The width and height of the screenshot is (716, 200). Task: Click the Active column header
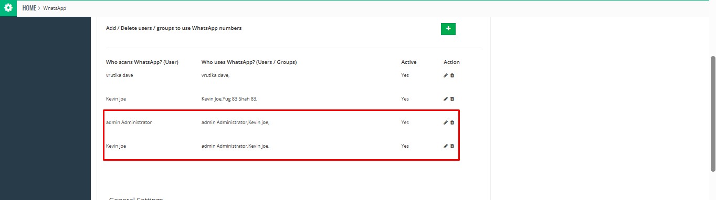[409, 62]
